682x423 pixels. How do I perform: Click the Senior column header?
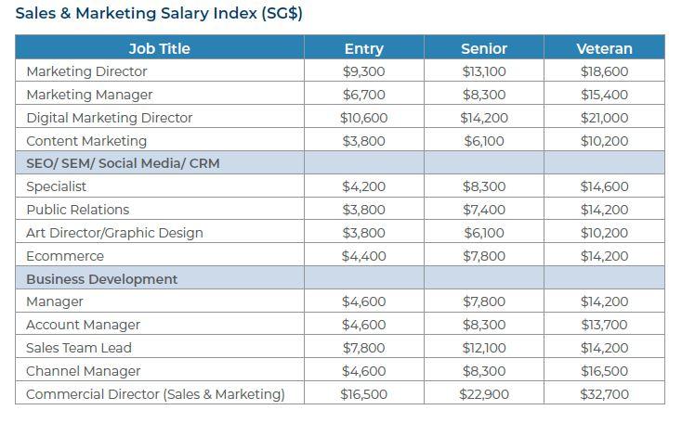tap(484, 48)
